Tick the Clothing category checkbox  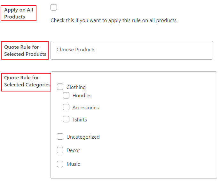[60, 87]
